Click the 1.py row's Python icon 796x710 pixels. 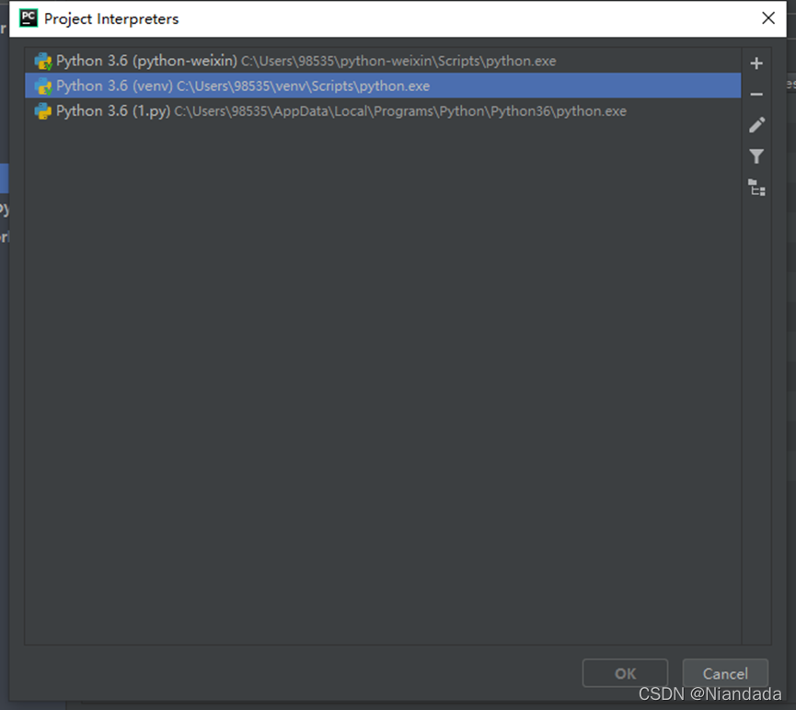[x=43, y=111]
